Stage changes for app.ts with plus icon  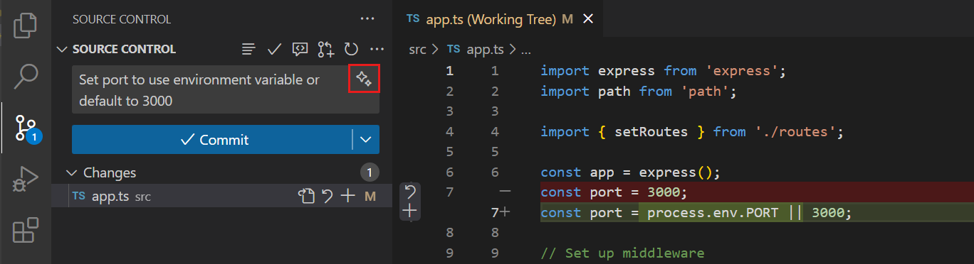coord(347,197)
